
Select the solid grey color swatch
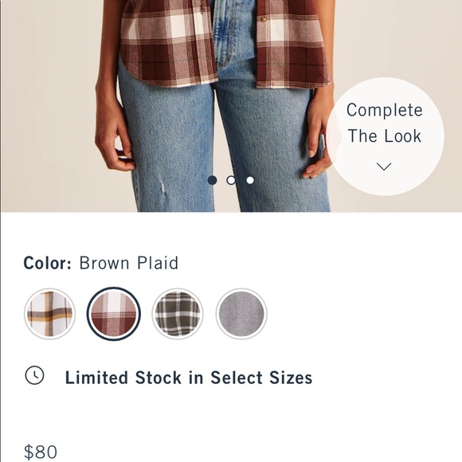tap(241, 314)
